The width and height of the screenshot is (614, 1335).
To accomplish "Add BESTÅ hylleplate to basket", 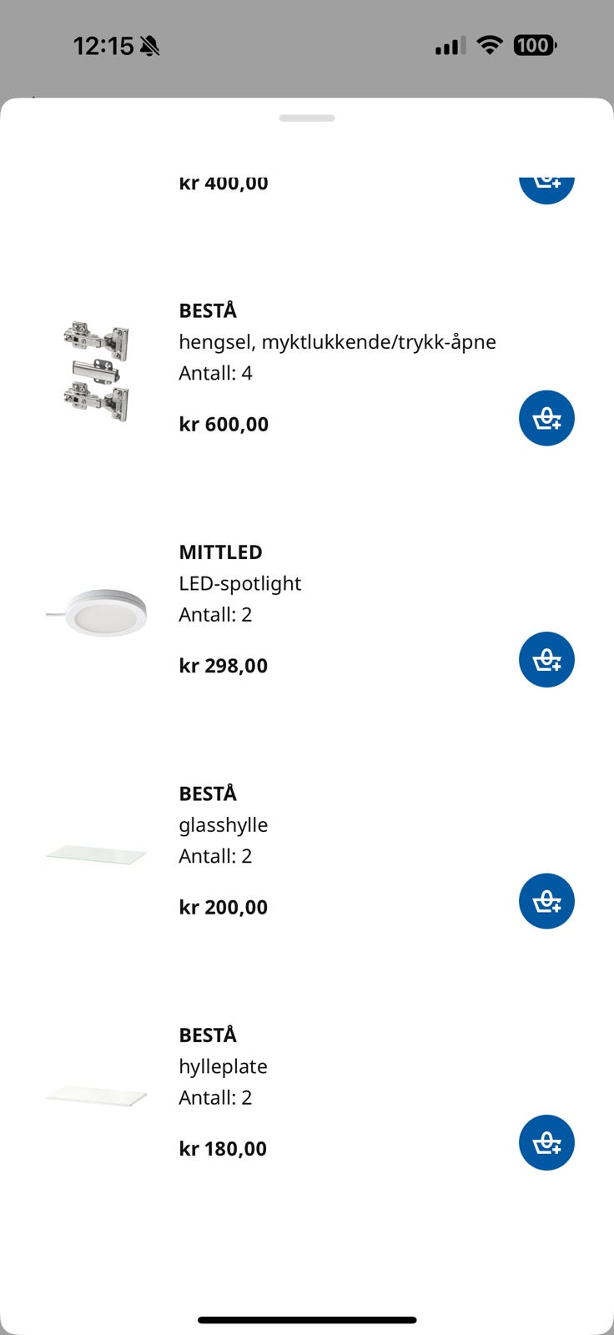I will pyautogui.click(x=546, y=1142).
